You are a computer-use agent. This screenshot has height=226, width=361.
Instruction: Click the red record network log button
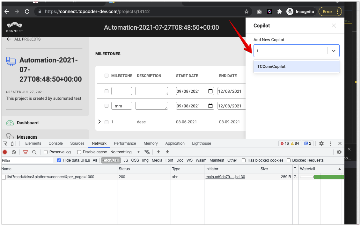[x=4, y=152]
